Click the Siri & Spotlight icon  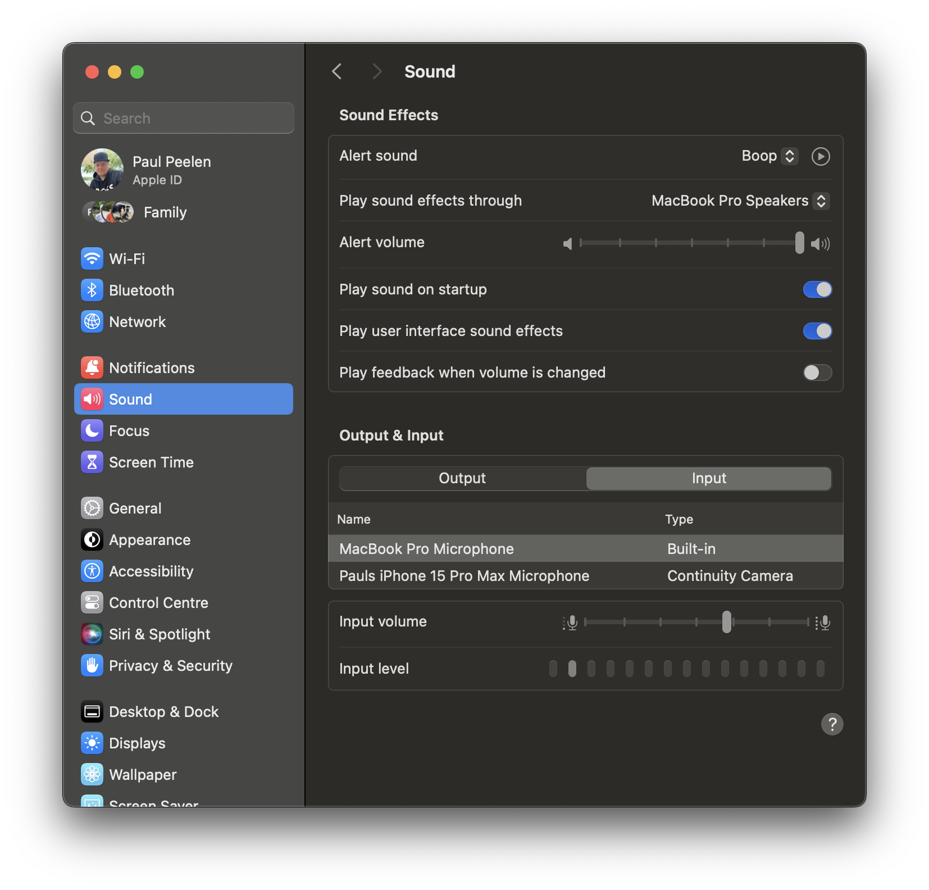coord(92,634)
